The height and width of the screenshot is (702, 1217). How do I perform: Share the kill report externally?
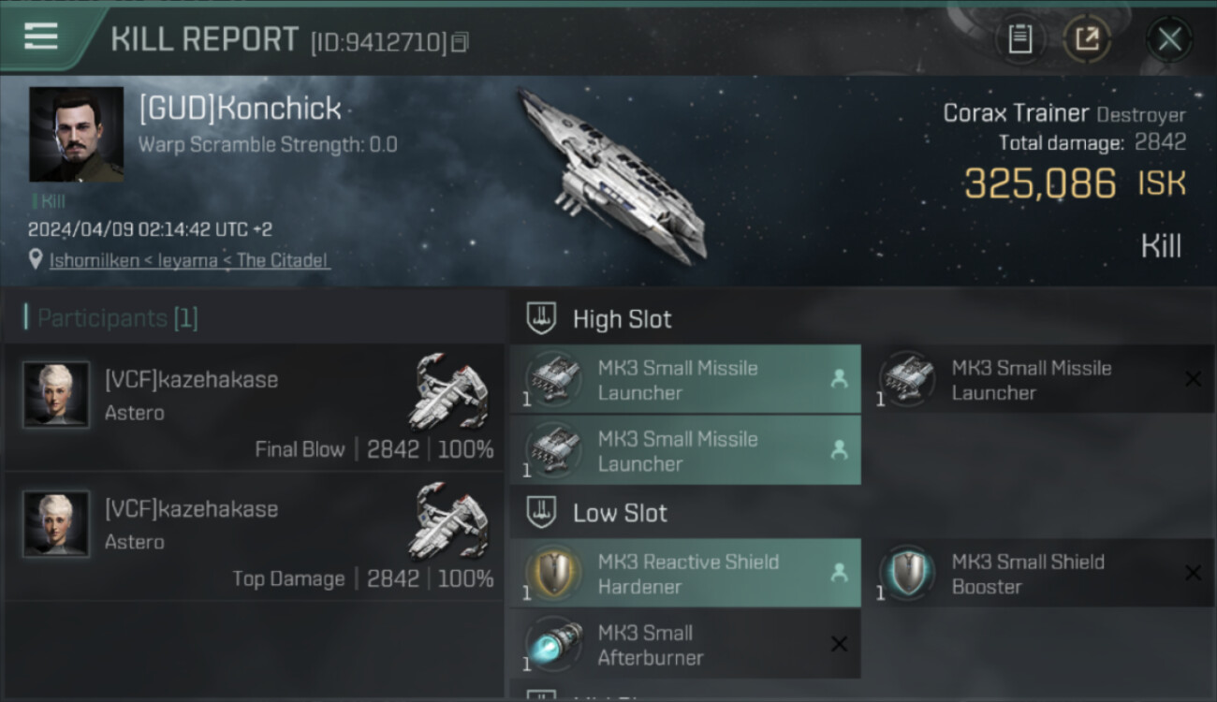[1087, 38]
